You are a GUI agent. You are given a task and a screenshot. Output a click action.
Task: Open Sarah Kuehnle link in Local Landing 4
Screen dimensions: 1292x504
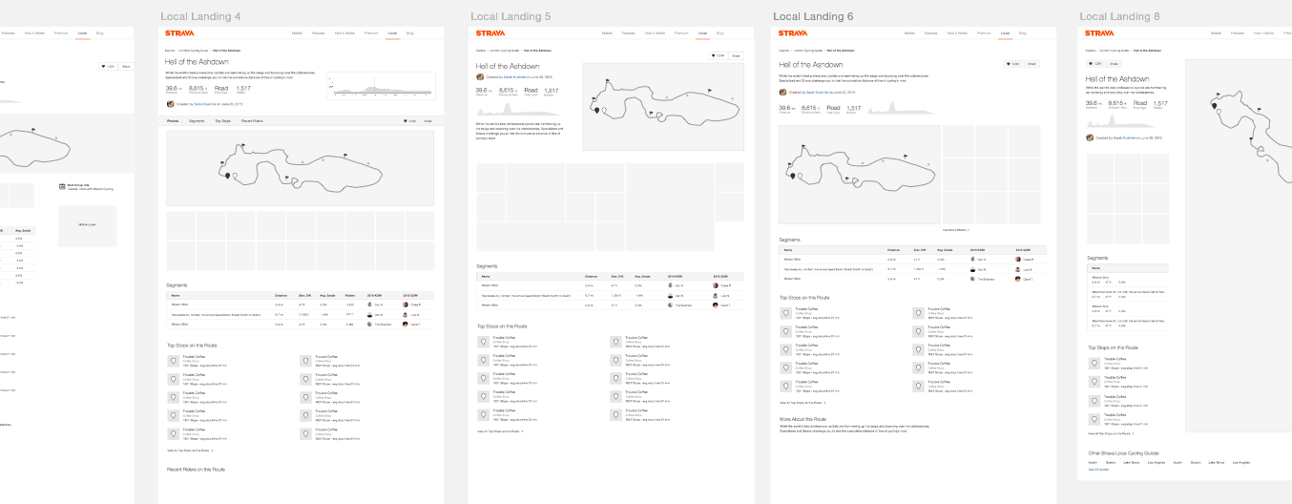click(206, 102)
